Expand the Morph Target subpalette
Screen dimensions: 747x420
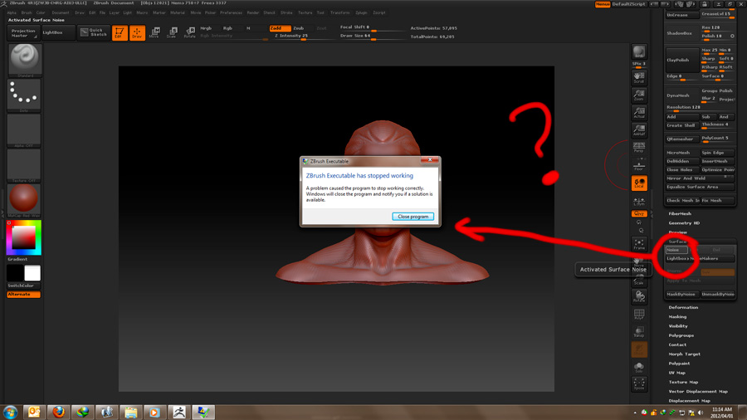pos(684,354)
